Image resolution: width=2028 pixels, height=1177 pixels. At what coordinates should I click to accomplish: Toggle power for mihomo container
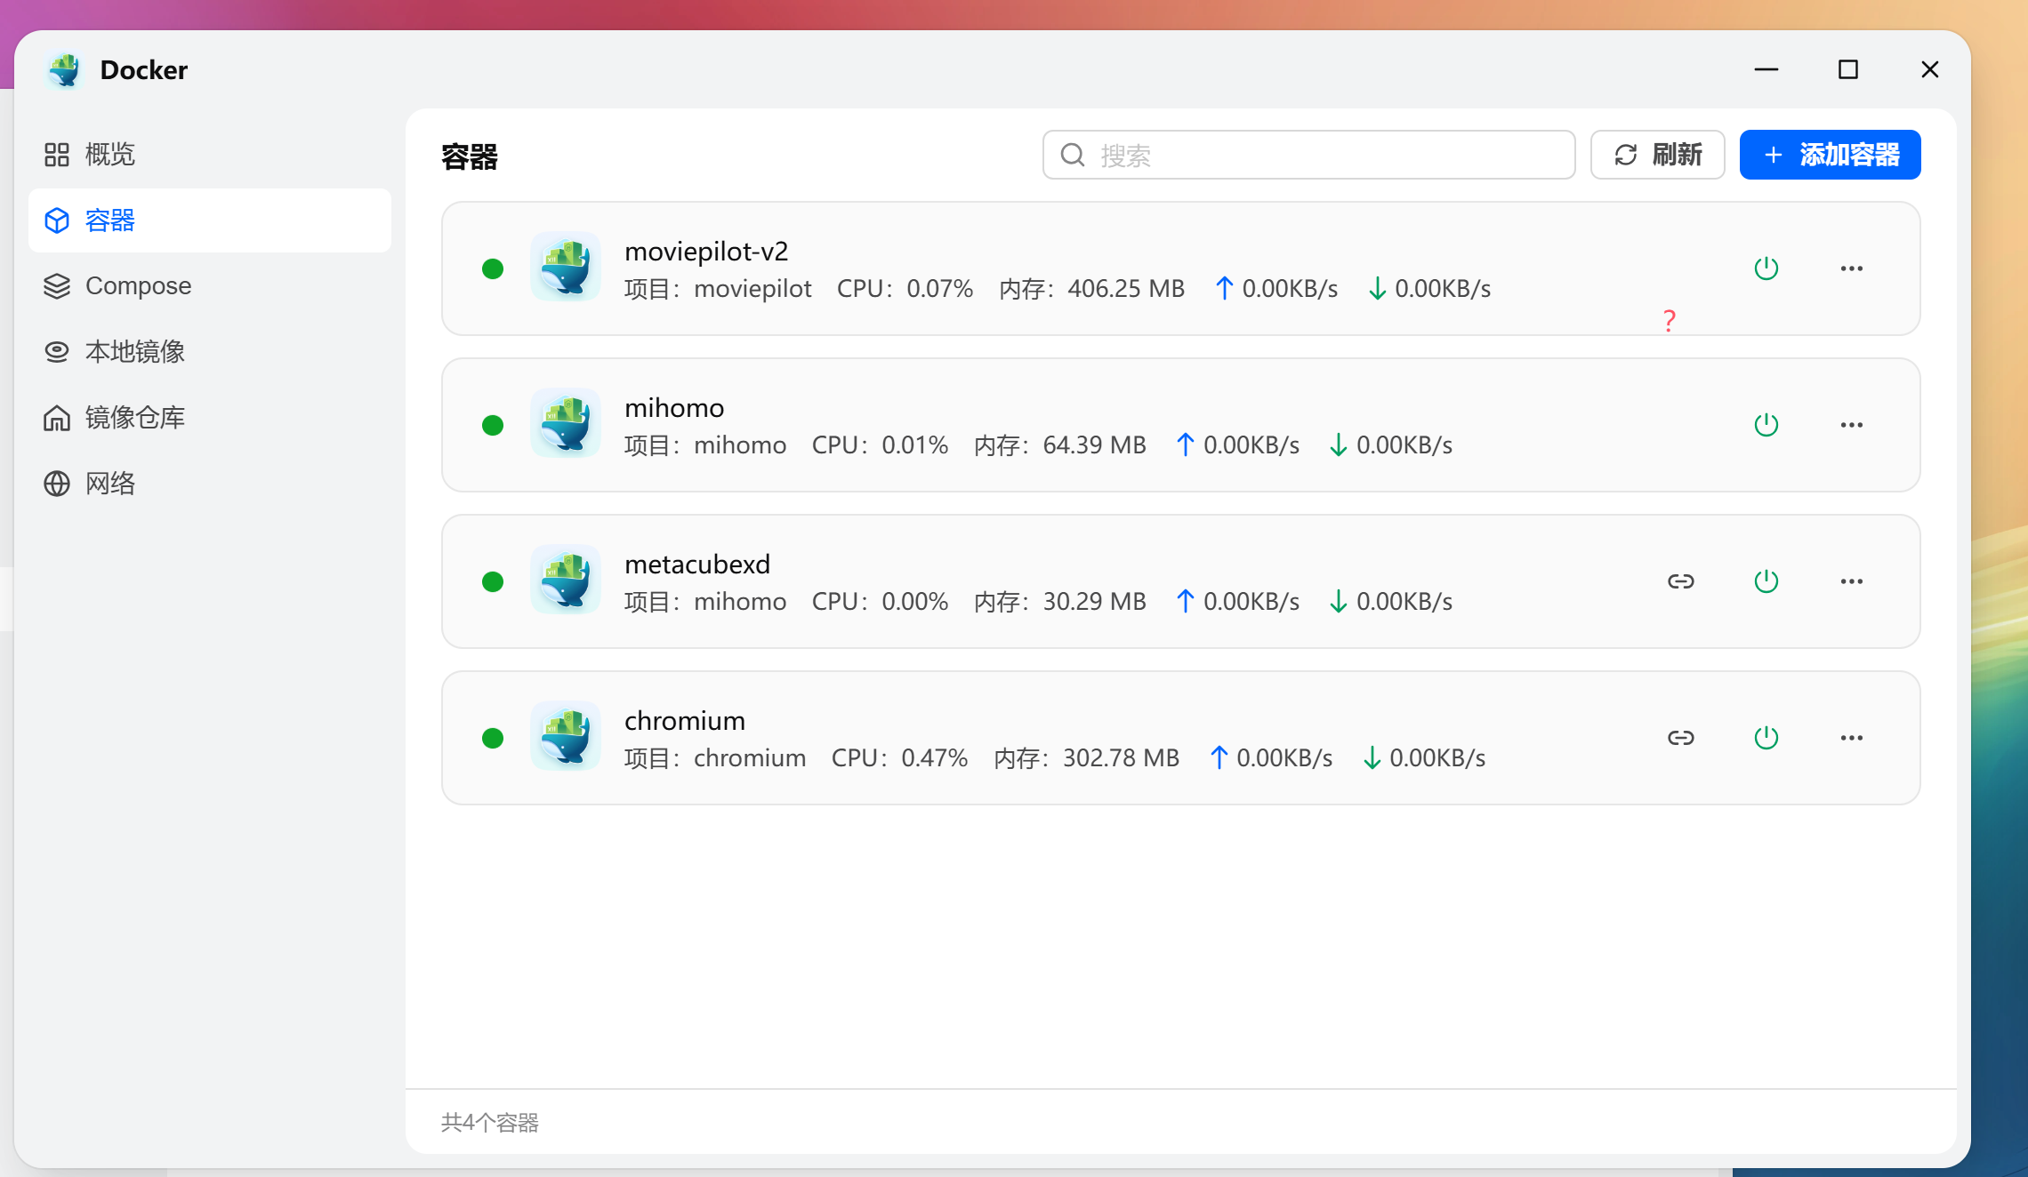pos(1766,425)
